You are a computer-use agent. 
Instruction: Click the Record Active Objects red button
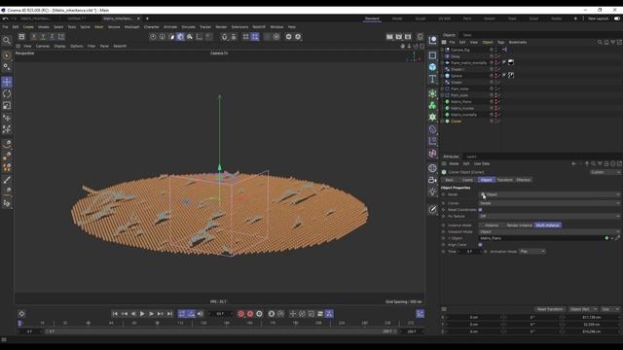coord(240,314)
